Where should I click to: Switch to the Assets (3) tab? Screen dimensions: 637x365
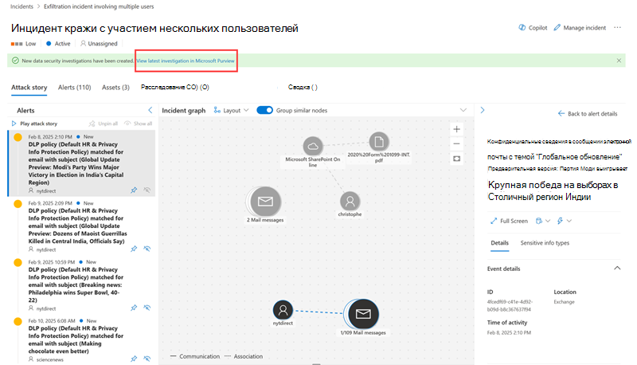[115, 88]
